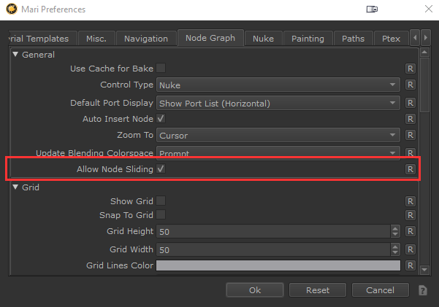The height and width of the screenshot is (307, 439).
Task: Reset Default Port Display using R icon
Action: click(x=411, y=103)
